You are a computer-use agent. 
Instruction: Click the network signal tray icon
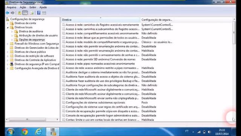[x=199, y=132]
